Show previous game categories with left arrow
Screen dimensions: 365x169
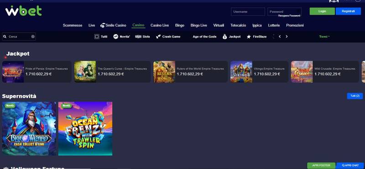tap(280, 37)
